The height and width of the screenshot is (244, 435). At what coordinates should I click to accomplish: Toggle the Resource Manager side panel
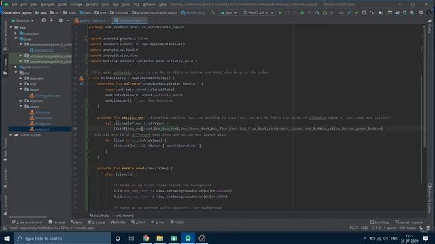5,35
